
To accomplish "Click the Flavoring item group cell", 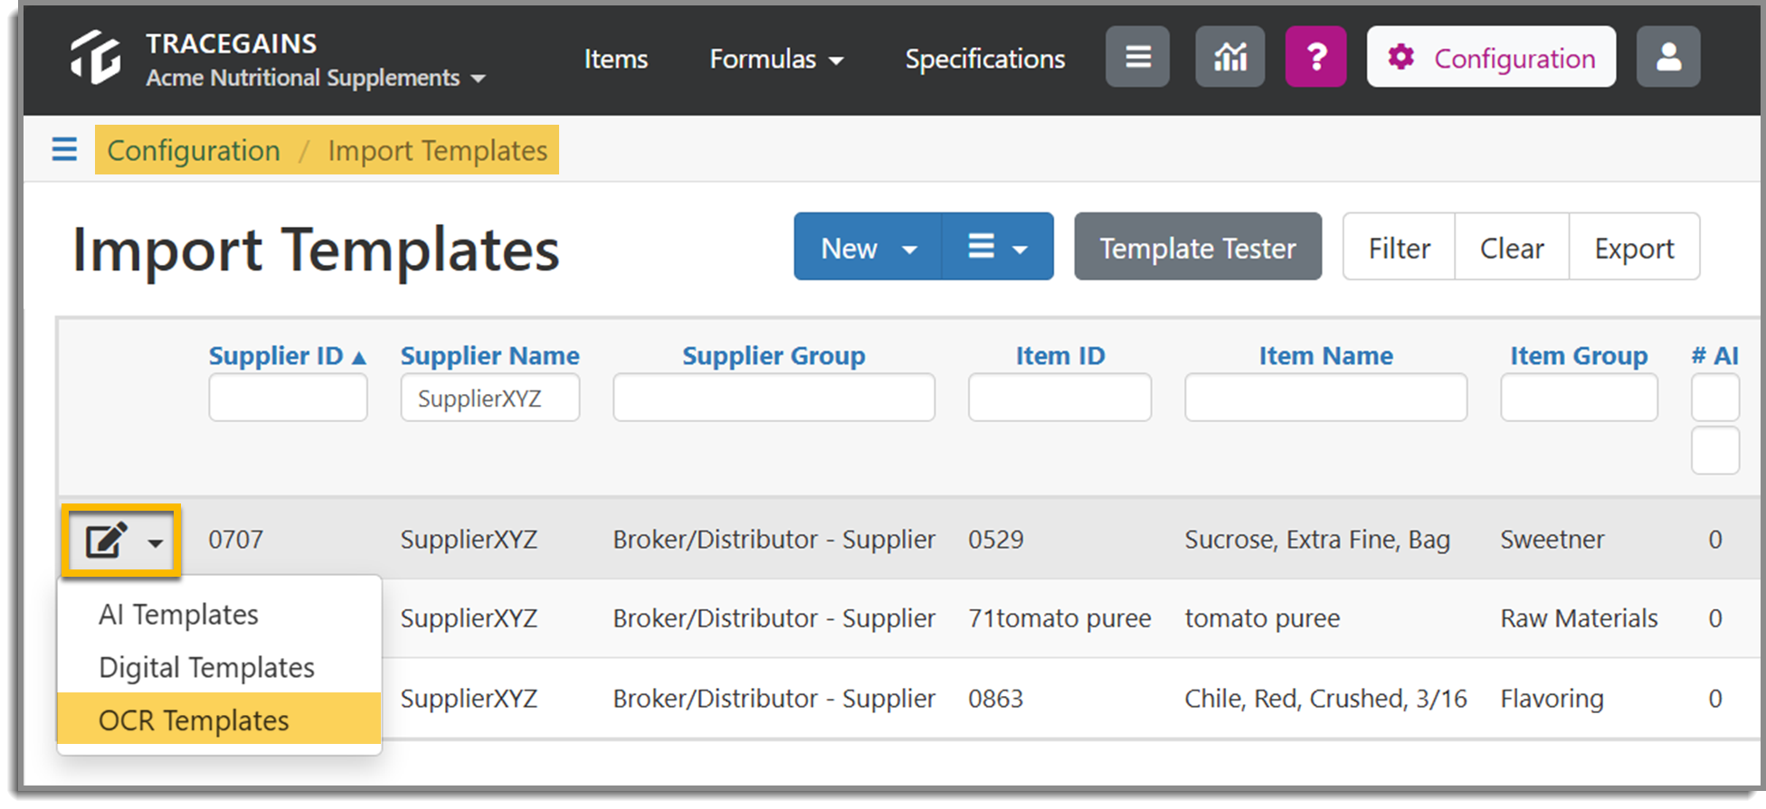I will pyautogui.click(x=1552, y=699).
